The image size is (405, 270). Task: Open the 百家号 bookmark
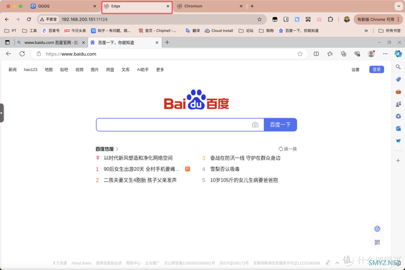[51, 31]
